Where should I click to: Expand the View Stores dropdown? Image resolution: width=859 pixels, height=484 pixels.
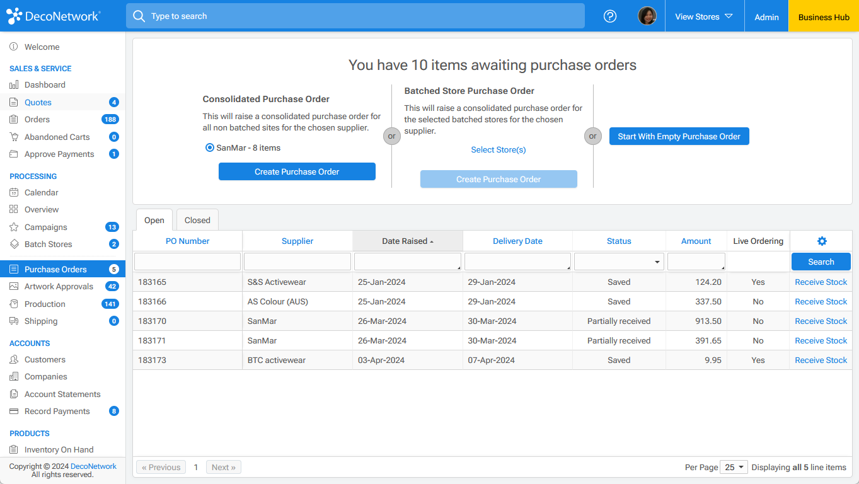pyautogui.click(x=704, y=16)
